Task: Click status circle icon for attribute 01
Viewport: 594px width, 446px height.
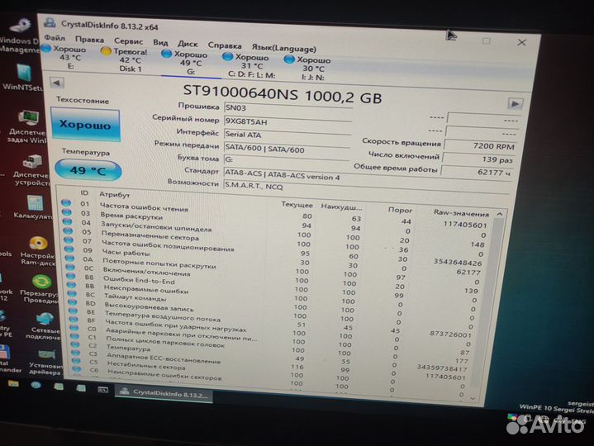Action: point(66,203)
